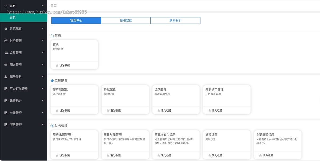Click the yen icon beside sidebar 财务管理
The image size is (320, 161).
(x=6, y=40)
